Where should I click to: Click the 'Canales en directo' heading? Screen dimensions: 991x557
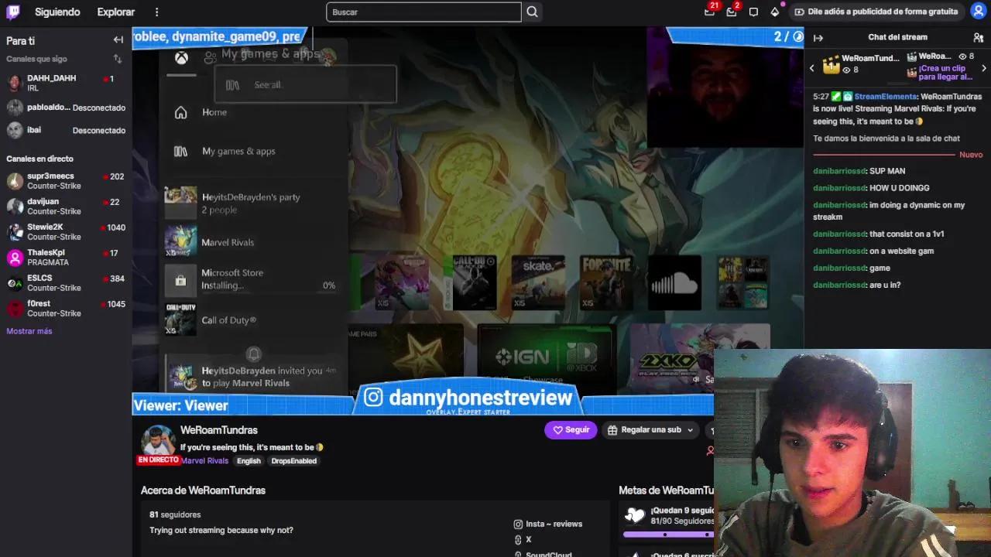39,159
